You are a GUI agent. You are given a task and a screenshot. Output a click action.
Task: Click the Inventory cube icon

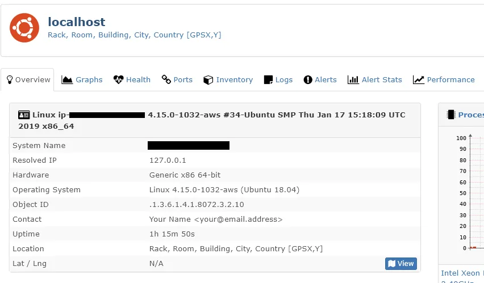208,80
